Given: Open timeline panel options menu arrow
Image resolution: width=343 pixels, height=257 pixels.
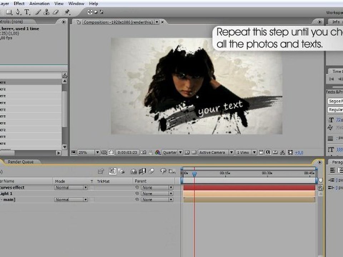Looking at the screenshot, I should [320, 162].
